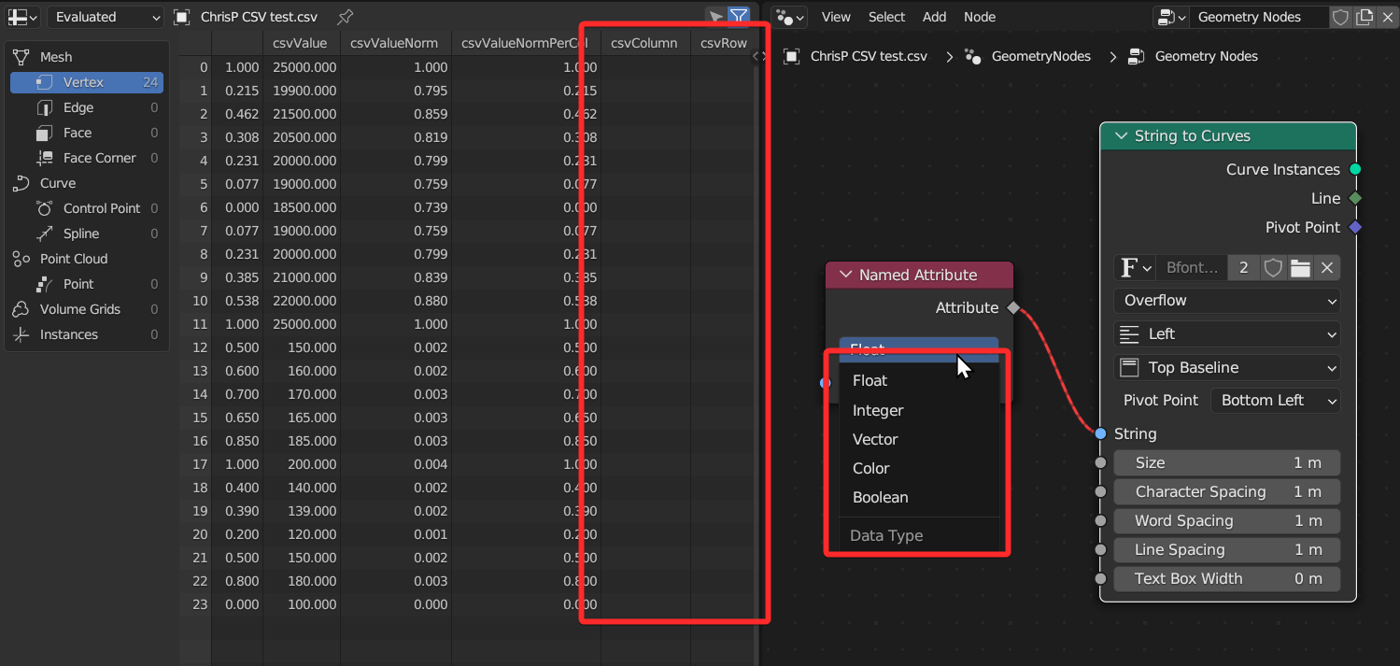Viewport: 1400px width, 666px height.
Task: Toggle the selected-only arrow in spreadsheet header
Action: click(715, 17)
